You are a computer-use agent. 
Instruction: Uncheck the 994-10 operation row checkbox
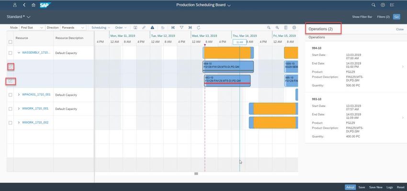coord(11,67)
